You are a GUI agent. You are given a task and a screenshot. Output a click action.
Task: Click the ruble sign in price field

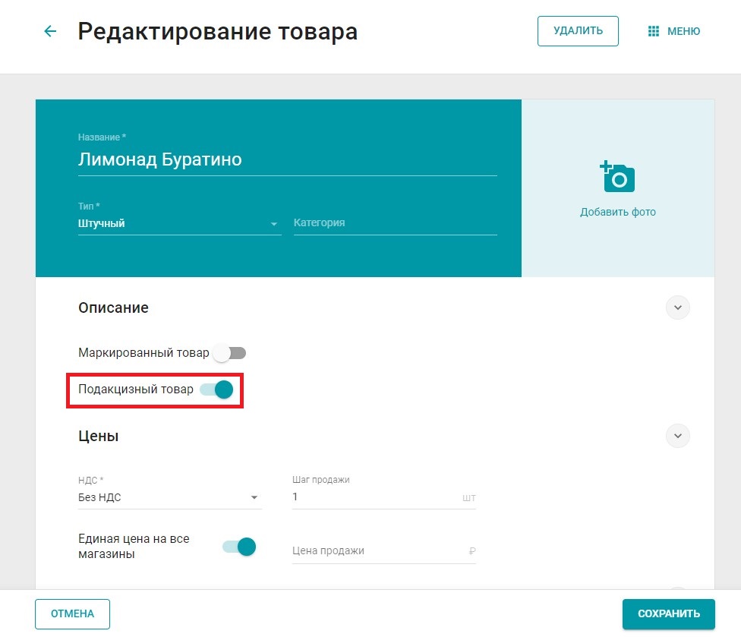(x=471, y=551)
